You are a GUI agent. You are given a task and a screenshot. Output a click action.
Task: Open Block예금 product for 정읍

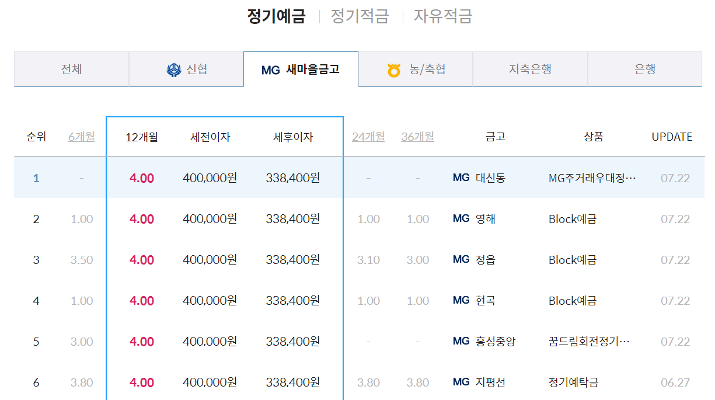[573, 260]
